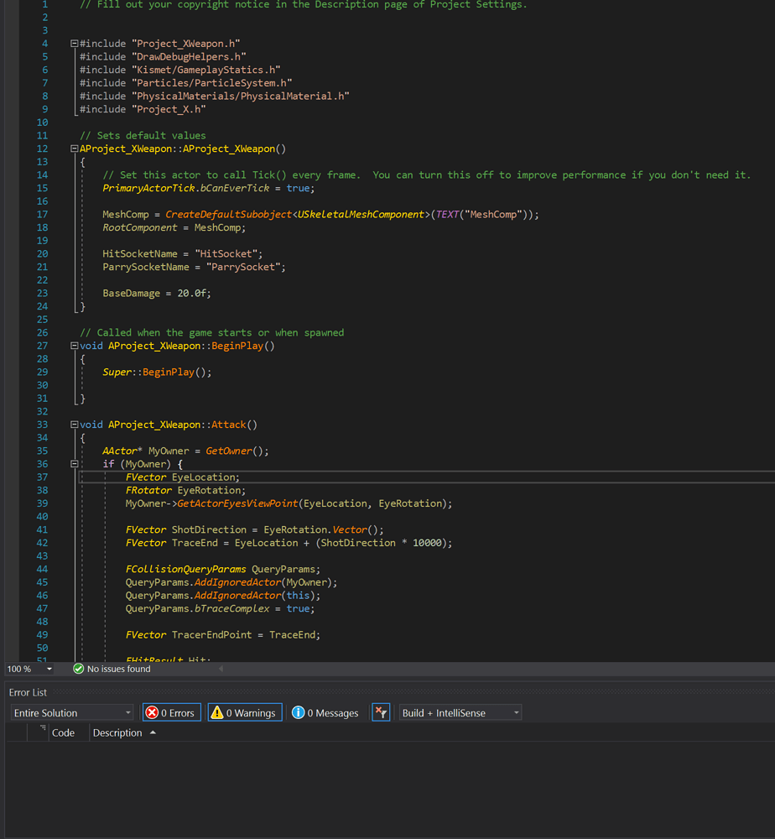Collapse the BeginPlay function at line 27

pyautogui.click(x=75, y=346)
